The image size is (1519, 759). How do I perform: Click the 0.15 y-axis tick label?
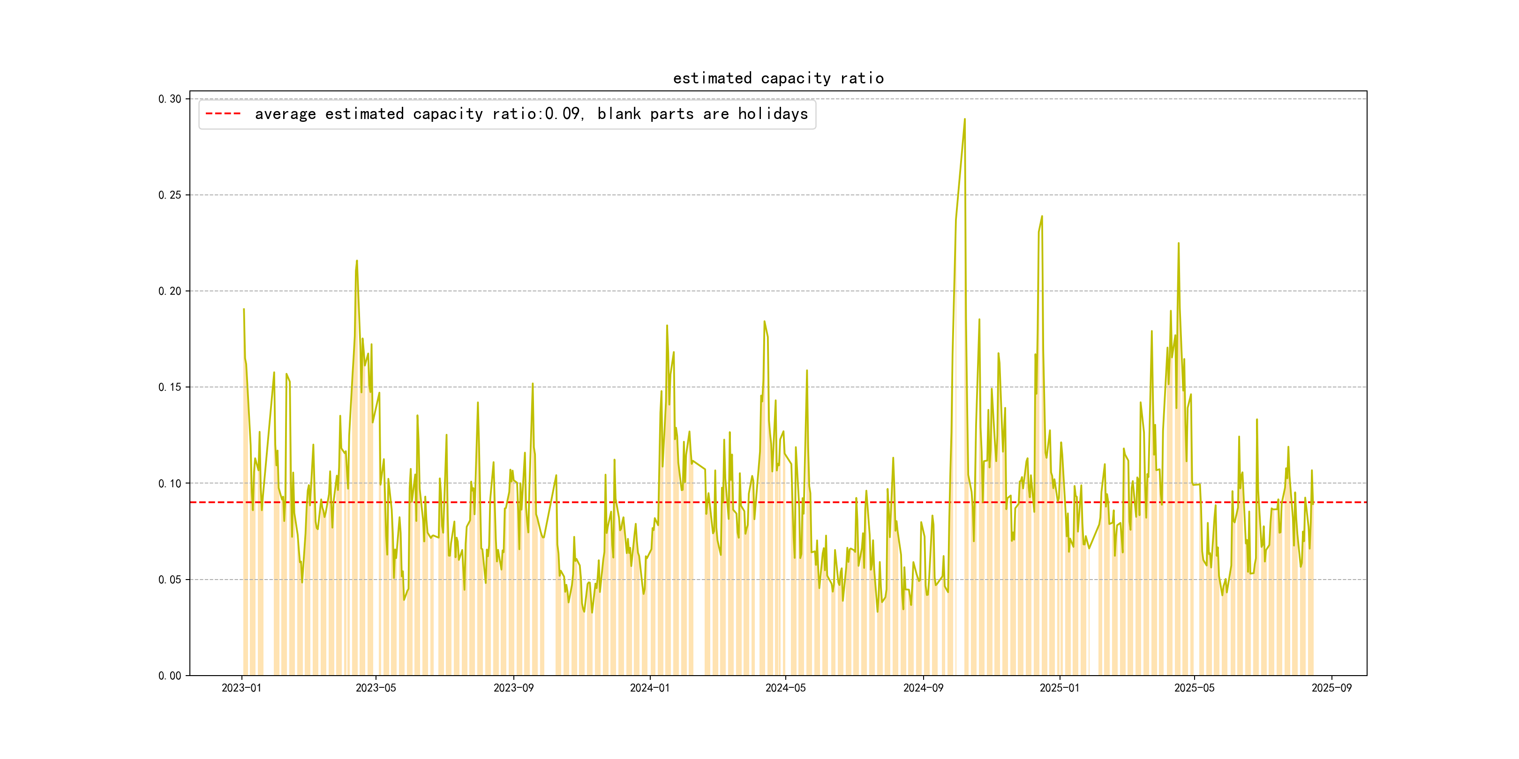click(169, 387)
